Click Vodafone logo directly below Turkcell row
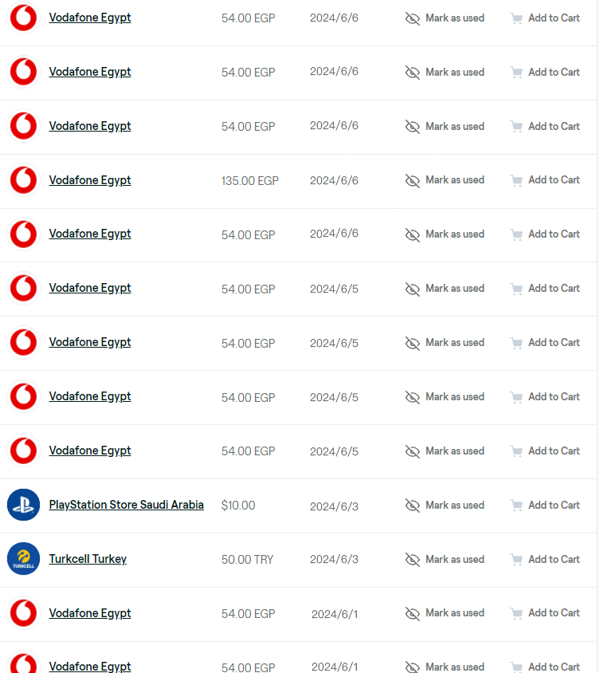The height and width of the screenshot is (673, 599). 23,613
